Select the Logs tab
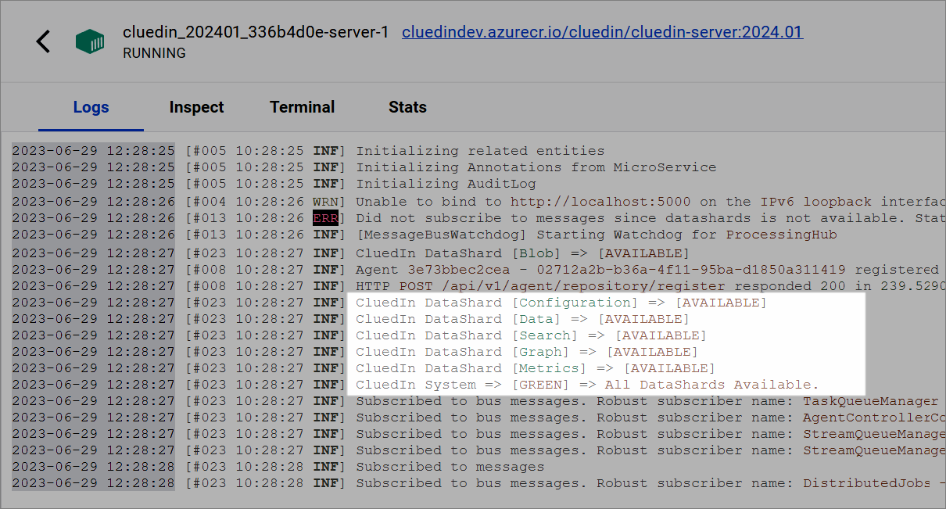Viewport: 946px width, 509px height. 91,107
